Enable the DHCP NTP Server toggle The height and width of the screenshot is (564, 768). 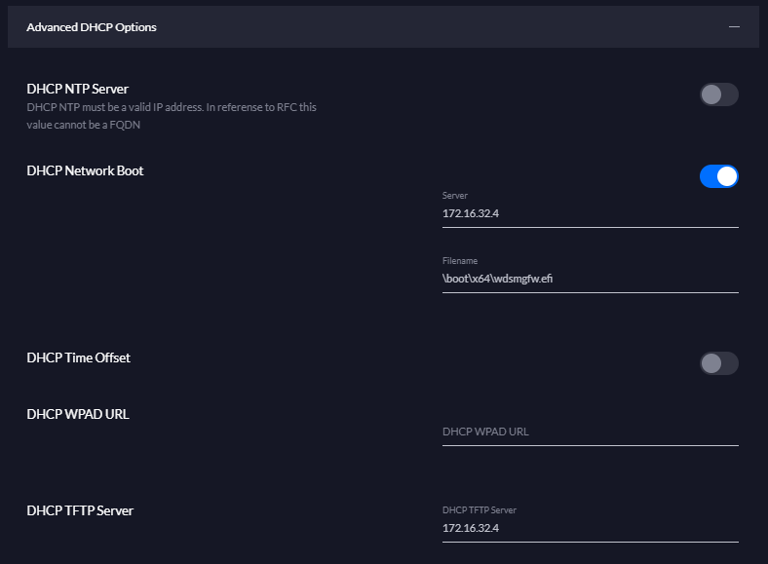[718, 94]
